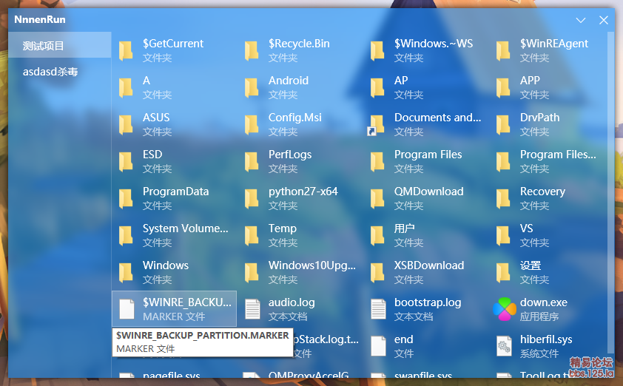The height and width of the screenshot is (386, 623).
Task: Choose the Program Files folder icon
Action: pyautogui.click(x=377, y=162)
